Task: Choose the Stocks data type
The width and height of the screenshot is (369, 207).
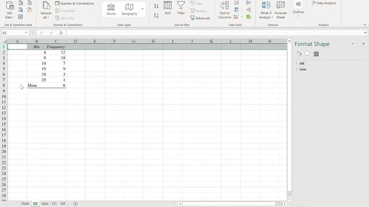Action: (x=111, y=9)
